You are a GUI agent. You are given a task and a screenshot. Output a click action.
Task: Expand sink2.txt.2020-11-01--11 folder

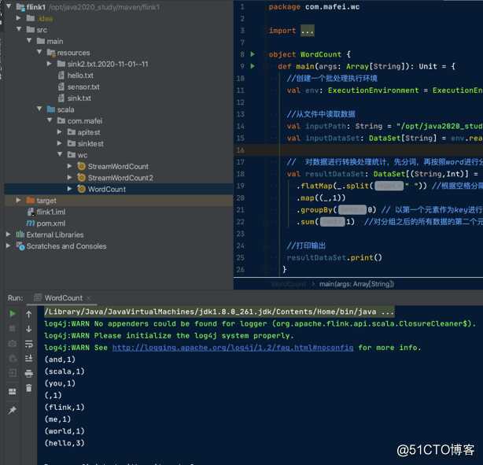(x=50, y=64)
